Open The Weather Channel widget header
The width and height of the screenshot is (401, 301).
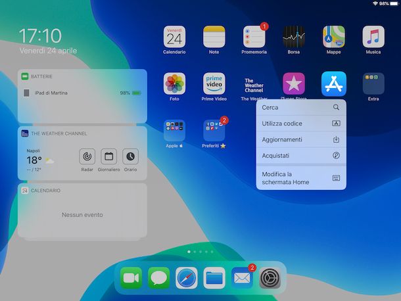tap(54, 133)
